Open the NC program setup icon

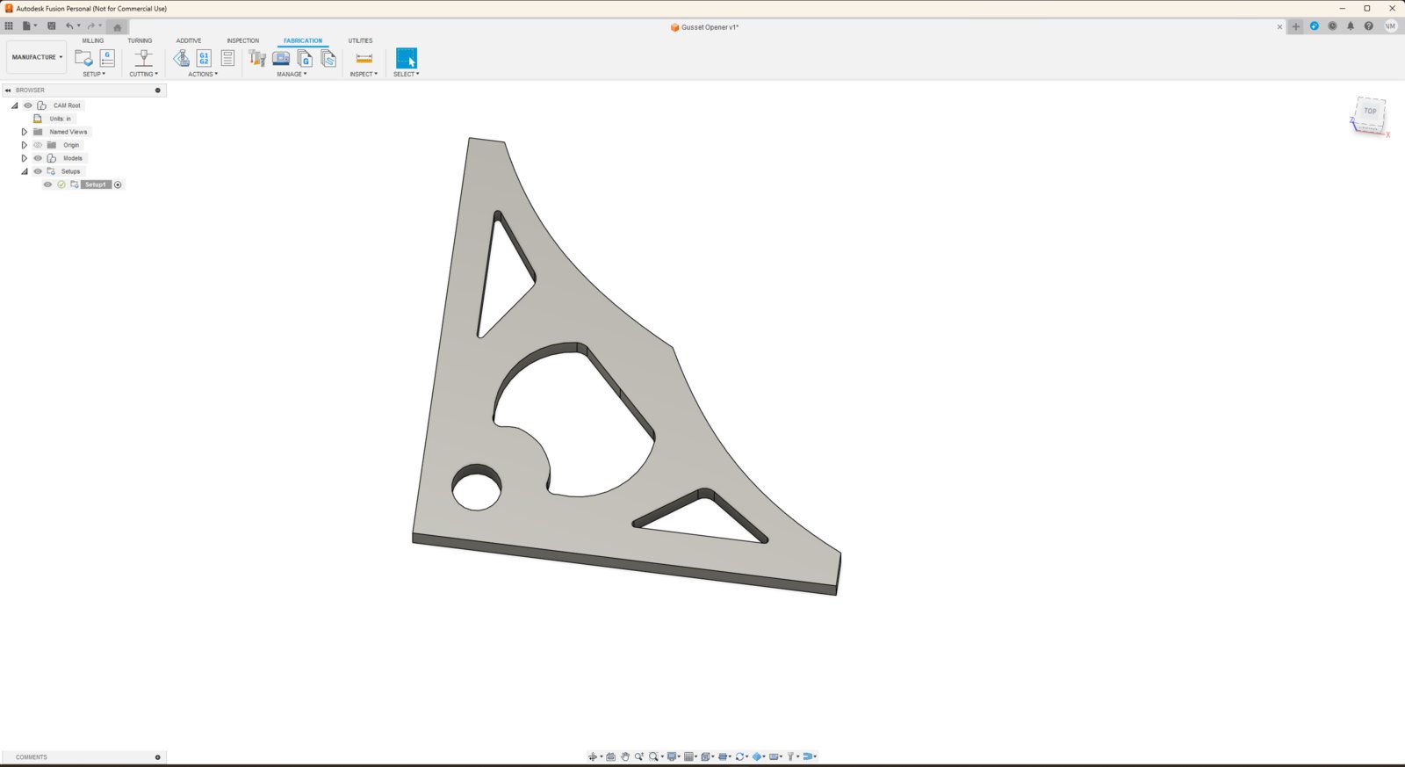click(107, 58)
